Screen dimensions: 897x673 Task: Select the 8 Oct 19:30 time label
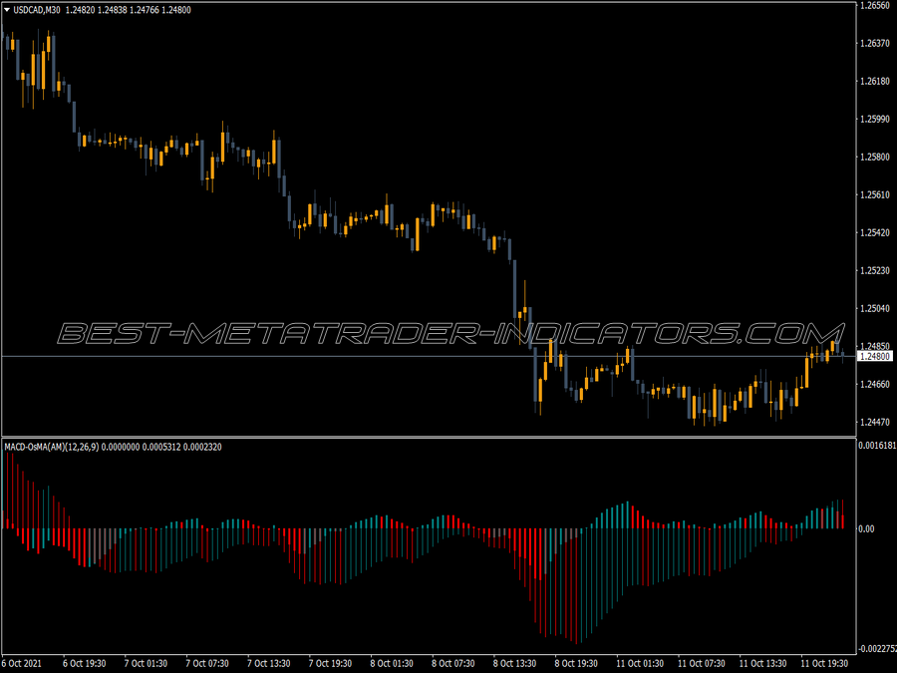[576, 663]
